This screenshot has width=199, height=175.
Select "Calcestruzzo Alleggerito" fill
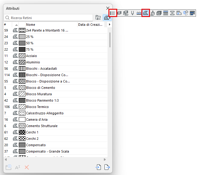tap(55, 113)
